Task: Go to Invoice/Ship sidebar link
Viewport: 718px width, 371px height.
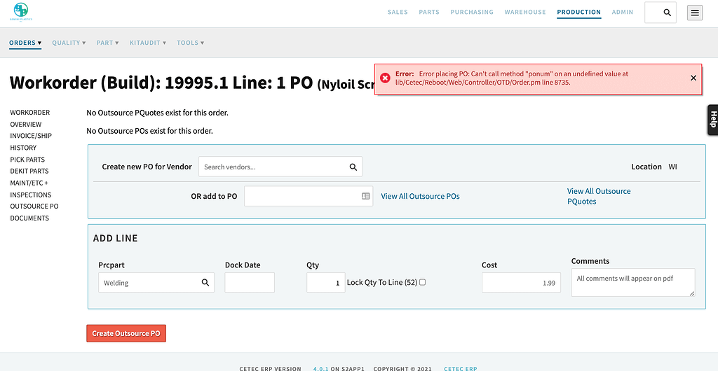Action: coord(31,136)
